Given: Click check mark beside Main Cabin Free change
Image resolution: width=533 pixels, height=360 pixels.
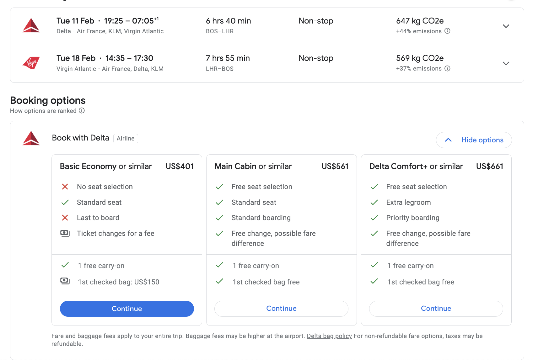Looking at the screenshot, I should click(219, 233).
